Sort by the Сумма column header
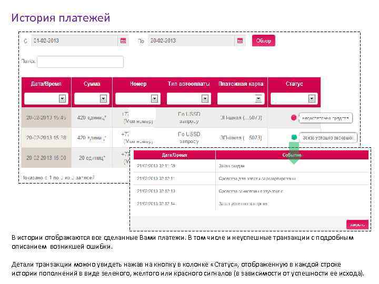Image resolution: width=379 pixels, height=284 pixels. 92,84
